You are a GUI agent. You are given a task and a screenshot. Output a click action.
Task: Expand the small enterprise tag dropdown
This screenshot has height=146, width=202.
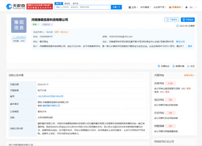[x=47, y=25]
